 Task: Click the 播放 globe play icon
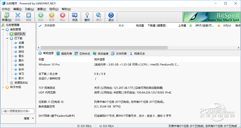(99, 17)
